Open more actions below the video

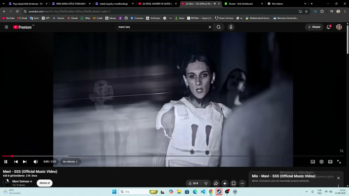point(242,183)
